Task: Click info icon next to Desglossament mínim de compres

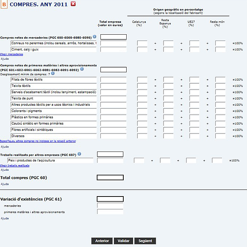Action: (53, 73)
